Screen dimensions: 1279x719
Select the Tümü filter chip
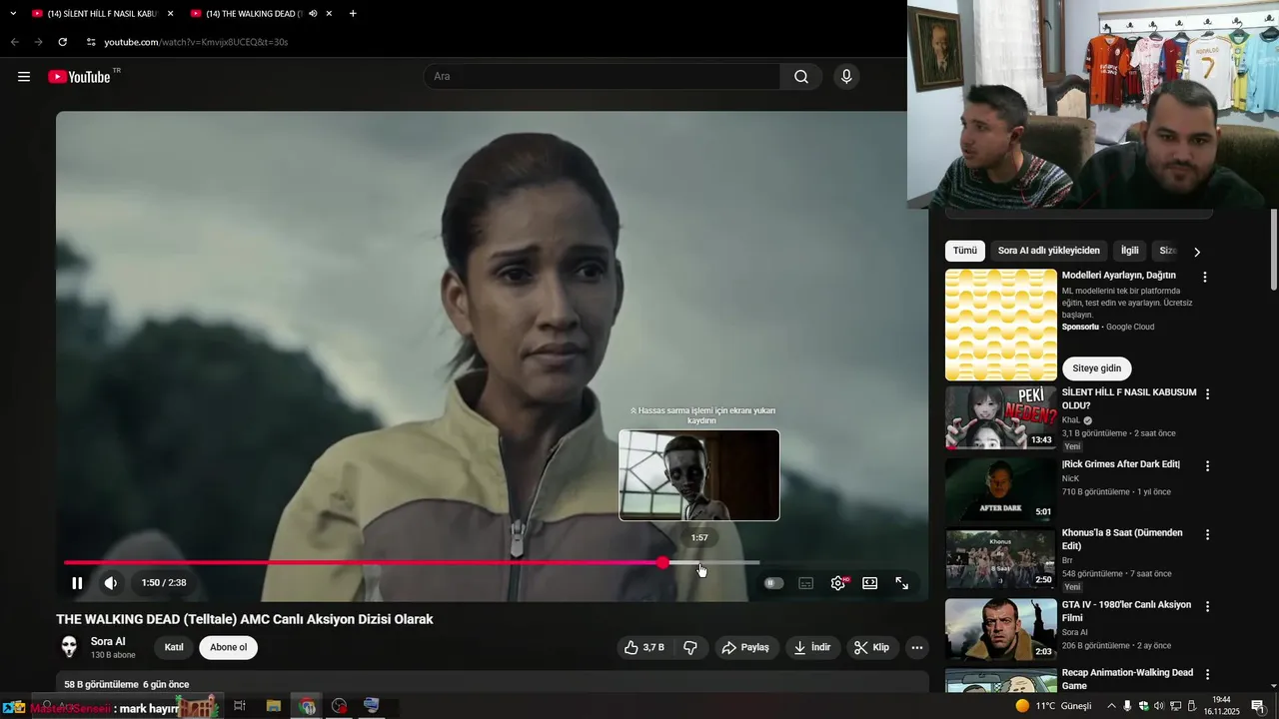pos(965,251)
